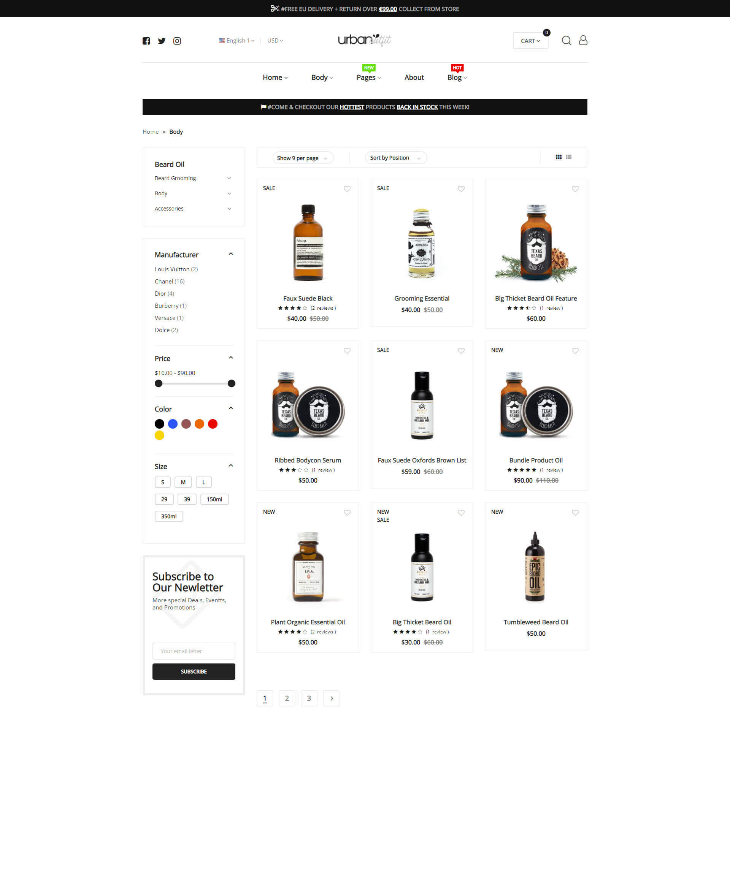Select size 150ml filter
The image size is (730, 877).
(214, 499)
